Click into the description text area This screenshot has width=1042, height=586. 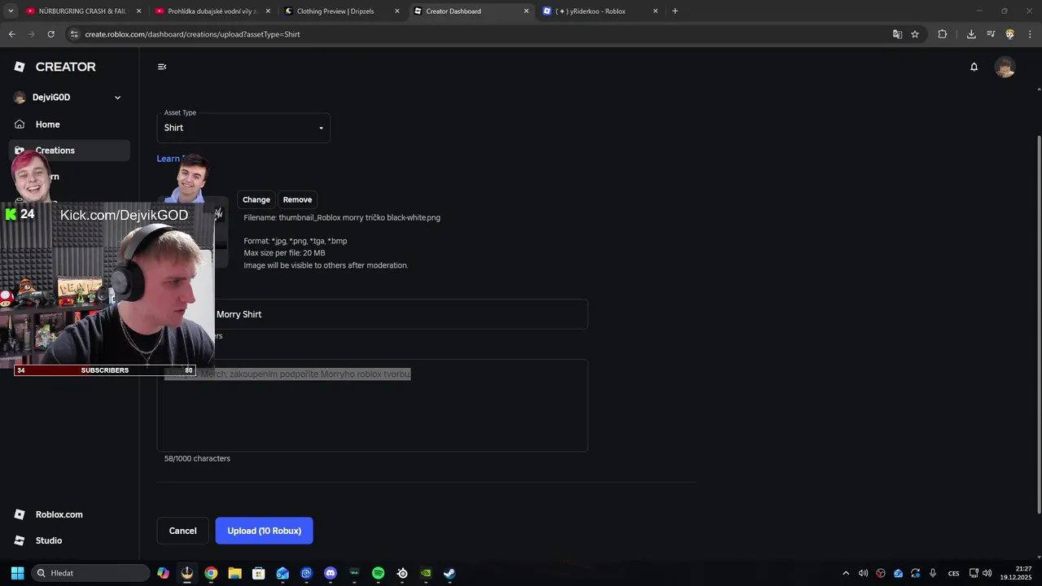pos(372,405)
